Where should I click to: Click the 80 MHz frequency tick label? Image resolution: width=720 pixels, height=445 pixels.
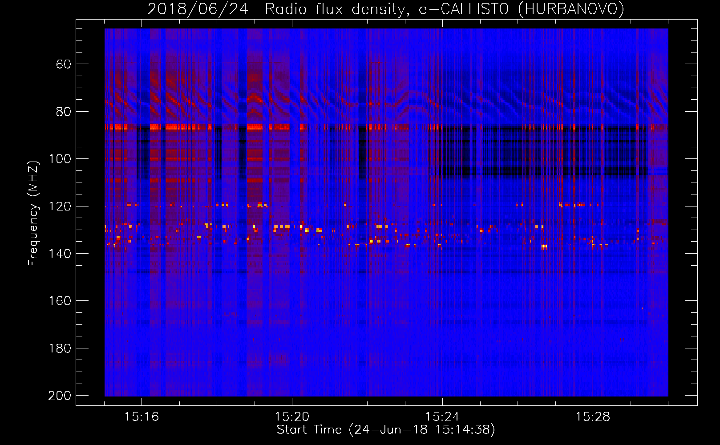[x=64, y=112]
